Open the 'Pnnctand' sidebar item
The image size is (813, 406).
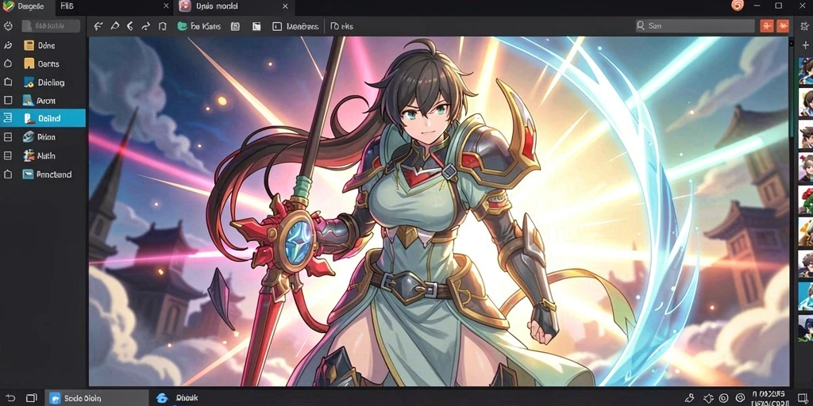coord(47,174)
